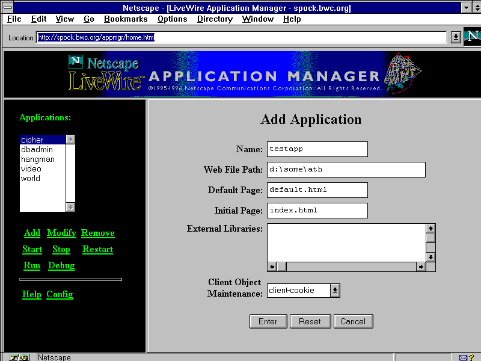
Task: Expand the Client Object Maintenance dropdown
Action: pyautogui.click(x=335, y=291)
